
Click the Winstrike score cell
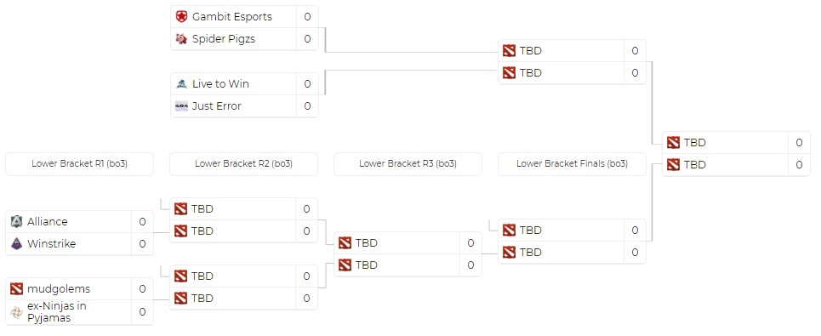click(142, 244)
